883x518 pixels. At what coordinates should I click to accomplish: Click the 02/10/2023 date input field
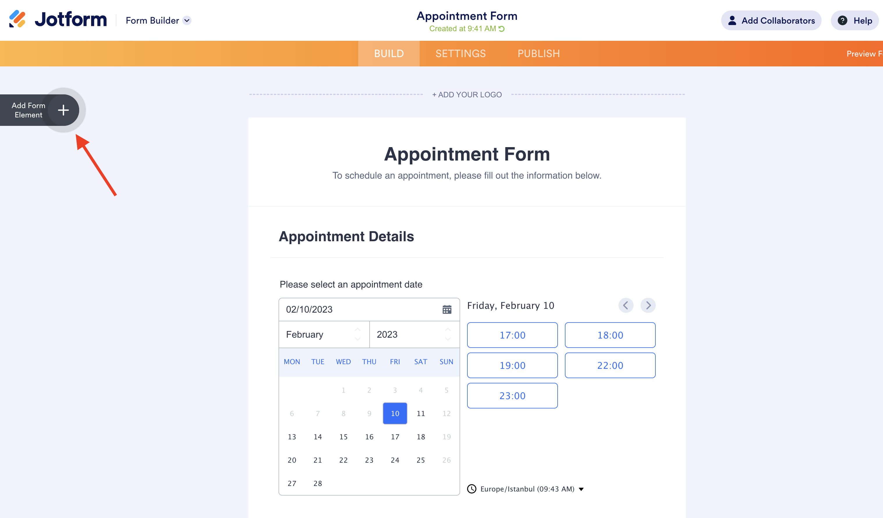[x=357, y=309]
